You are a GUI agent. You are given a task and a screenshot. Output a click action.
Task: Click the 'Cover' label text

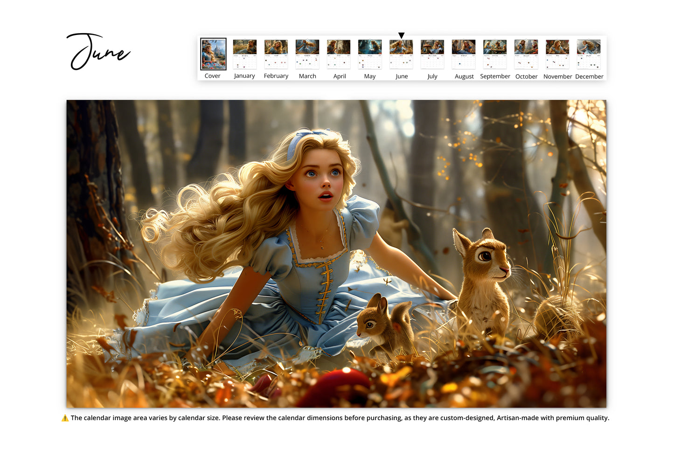[212, 76]
